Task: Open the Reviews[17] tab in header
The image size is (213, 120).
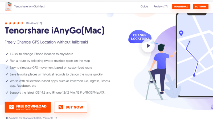Action: point(161,6)
